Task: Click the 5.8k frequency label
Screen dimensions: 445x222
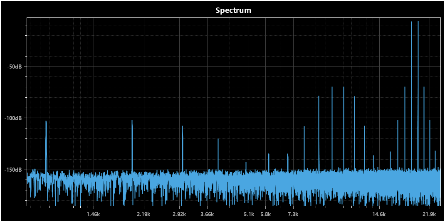Action: coord(265,214)
